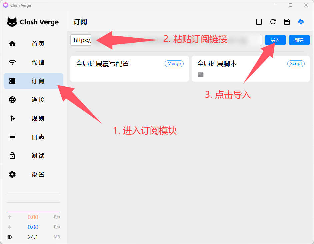Open the 设置 settings page

tap(33, 174)
